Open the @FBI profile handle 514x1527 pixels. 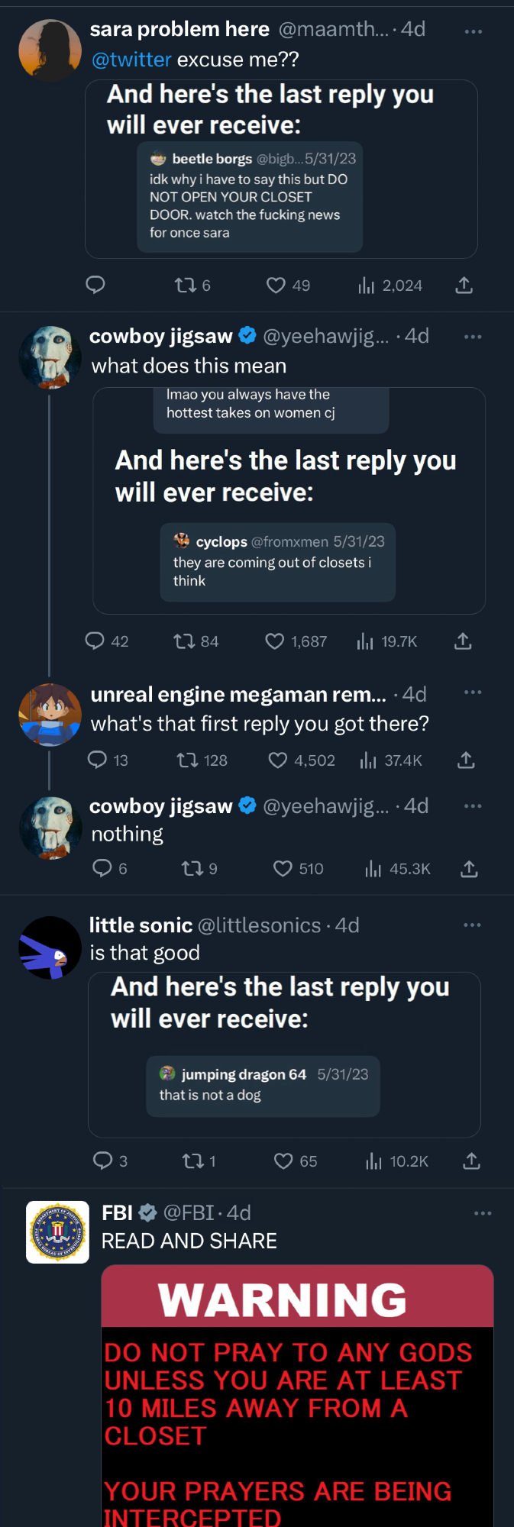tap(188, 1212)
